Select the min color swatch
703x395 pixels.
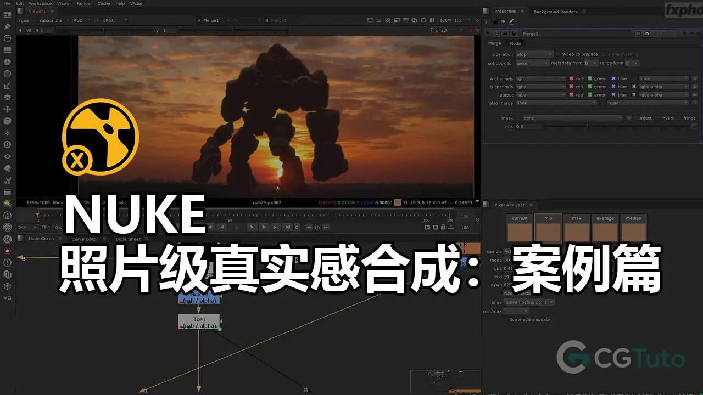point(549,228)
